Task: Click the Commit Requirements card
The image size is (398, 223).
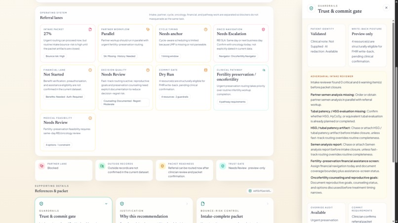Action: [x=367, y=213]
